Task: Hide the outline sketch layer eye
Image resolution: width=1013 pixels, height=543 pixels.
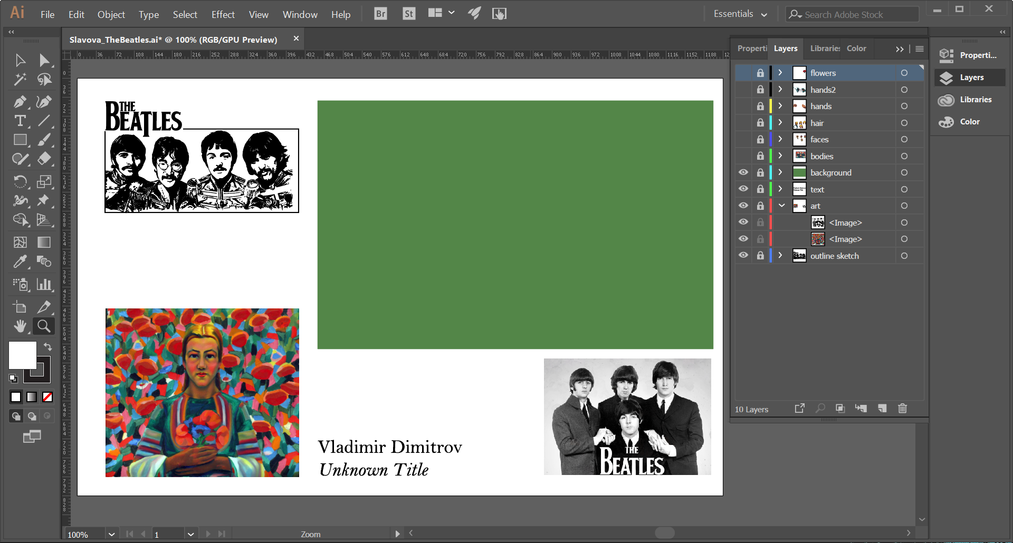Action: pyautogui.click(x=743, y=255)
